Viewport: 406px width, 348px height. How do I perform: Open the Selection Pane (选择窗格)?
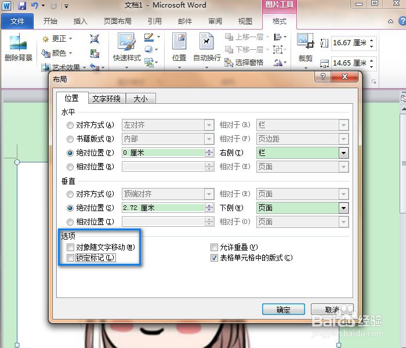[x=244, y=63]
